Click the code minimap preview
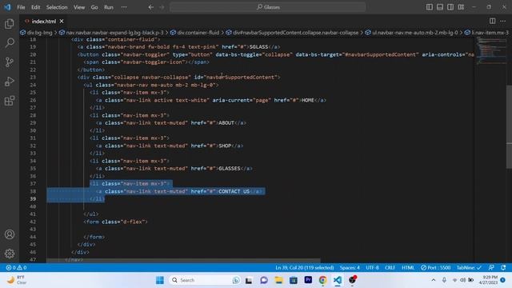Viewport: 512px width, 288px height. pos(491,50)
